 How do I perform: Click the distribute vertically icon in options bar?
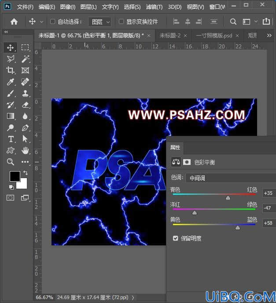point(213,22)
